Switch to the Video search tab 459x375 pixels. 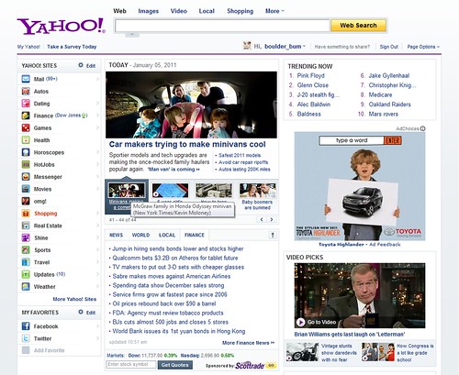(179, 11)
